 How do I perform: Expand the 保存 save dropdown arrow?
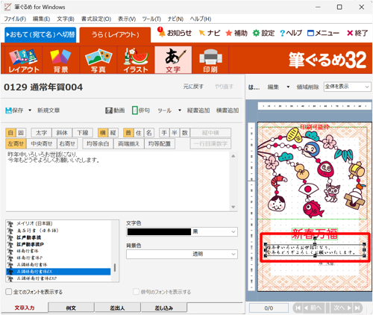pyautogui.click(x=30, y=110)
